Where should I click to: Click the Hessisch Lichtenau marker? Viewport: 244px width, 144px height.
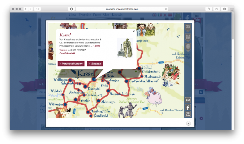coord(108,91)
